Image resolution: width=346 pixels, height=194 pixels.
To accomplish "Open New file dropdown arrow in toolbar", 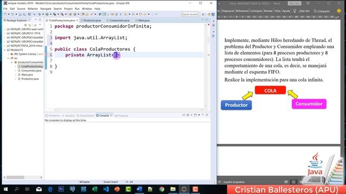I will [9, 15].
